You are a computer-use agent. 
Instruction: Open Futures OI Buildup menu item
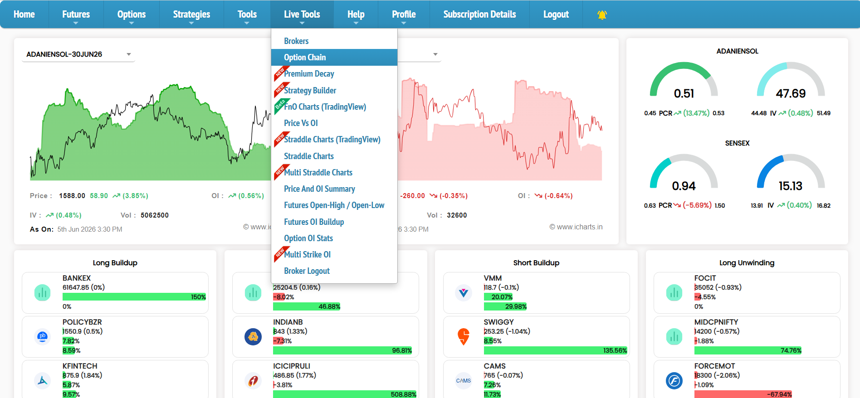[334, 222]
